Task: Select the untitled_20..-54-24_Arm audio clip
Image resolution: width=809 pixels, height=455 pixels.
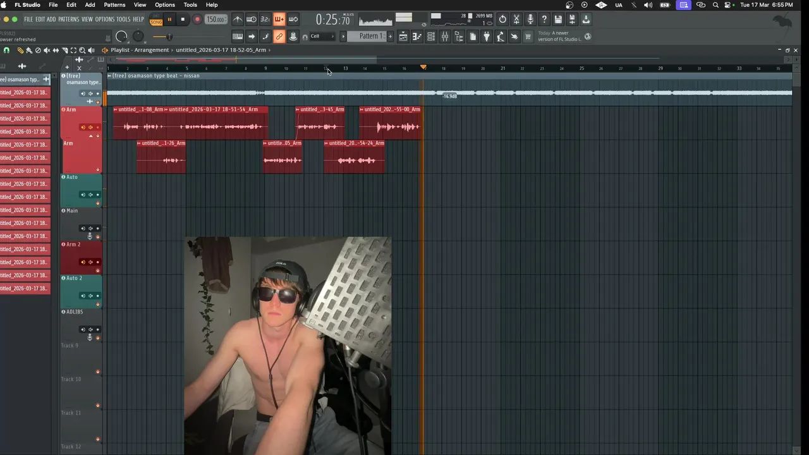Action: coord(354,156)
